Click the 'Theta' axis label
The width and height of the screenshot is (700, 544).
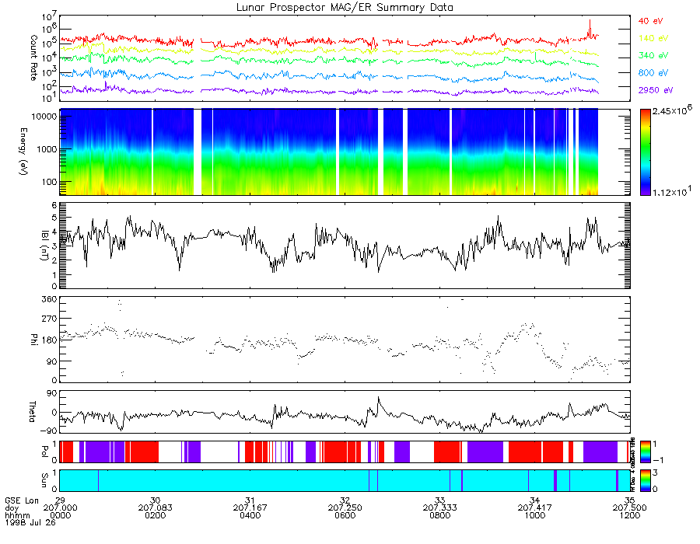click(32, 411)
